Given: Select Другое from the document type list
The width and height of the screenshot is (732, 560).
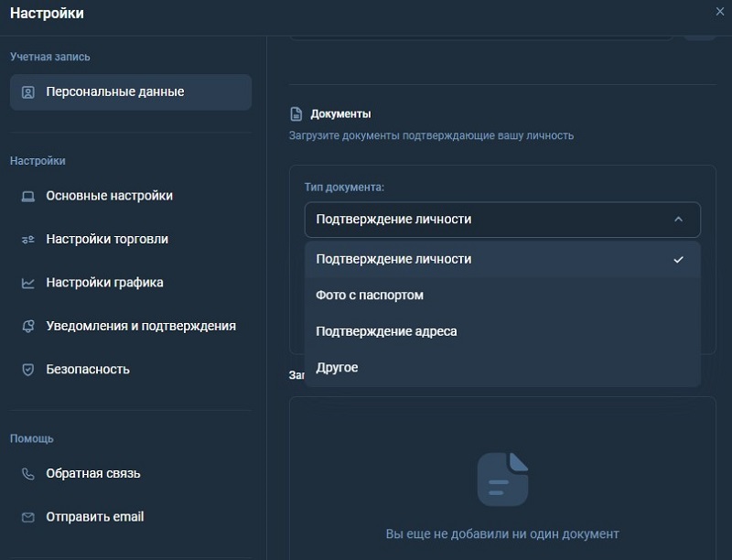Looking at the screenshot, I should pos(339,367).
